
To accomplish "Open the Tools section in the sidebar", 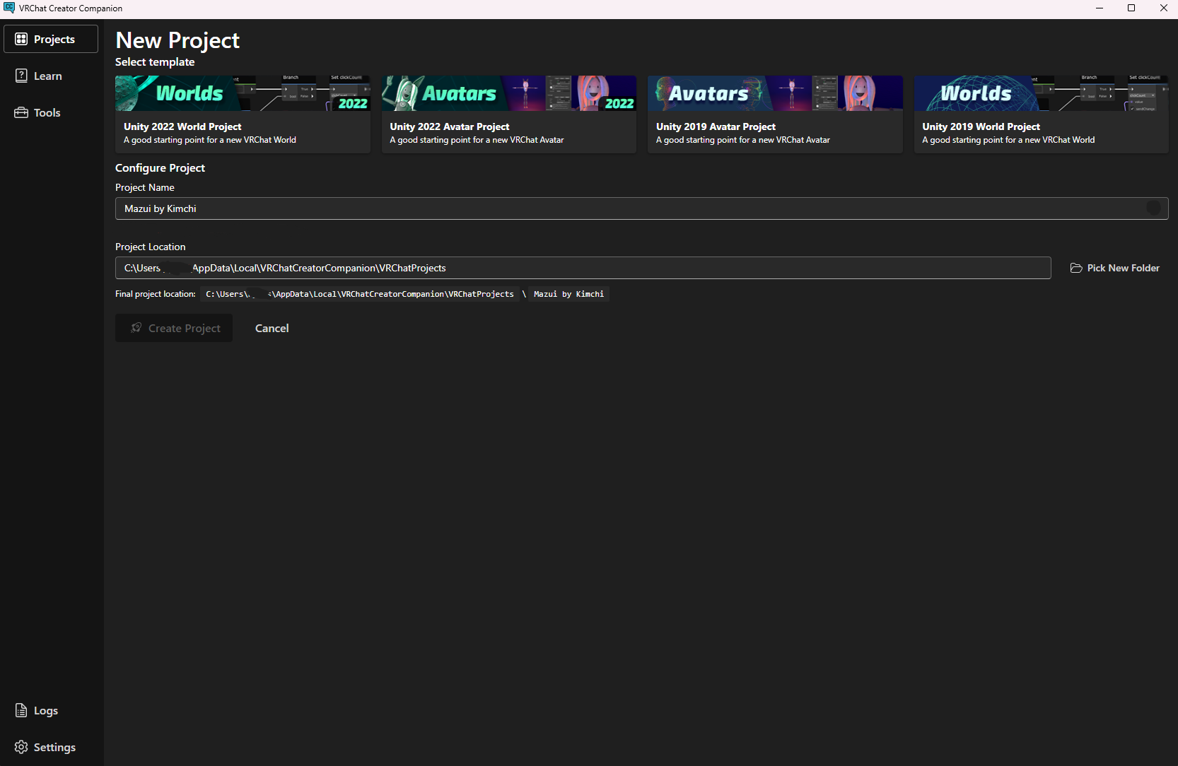I will 51,112.
